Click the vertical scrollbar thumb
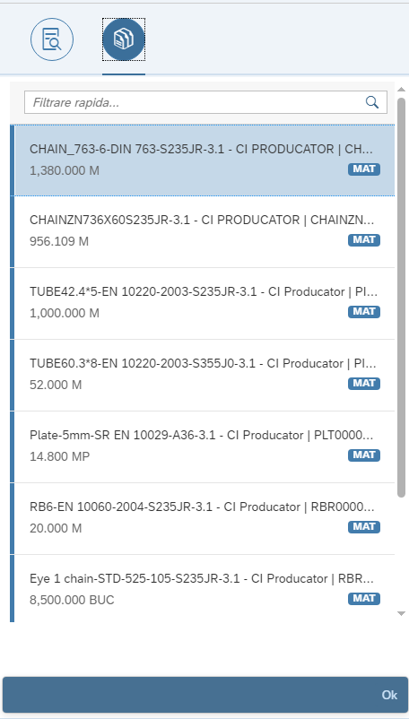This screenshot has height=719, width=409. click(401, 297)
